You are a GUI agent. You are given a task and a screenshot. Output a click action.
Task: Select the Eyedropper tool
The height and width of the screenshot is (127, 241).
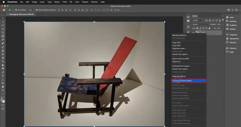[x=3, y=40]
